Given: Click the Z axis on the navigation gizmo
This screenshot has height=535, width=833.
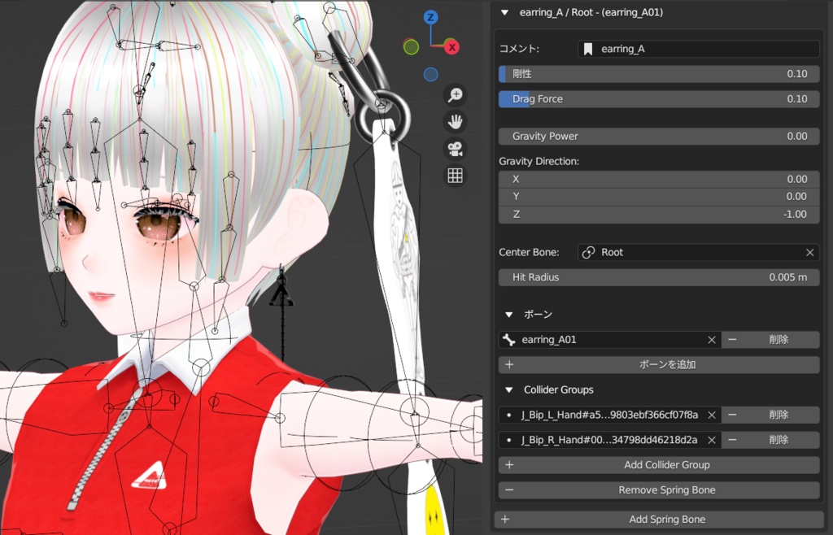Looking at the screenshot, I should point(430,15).
